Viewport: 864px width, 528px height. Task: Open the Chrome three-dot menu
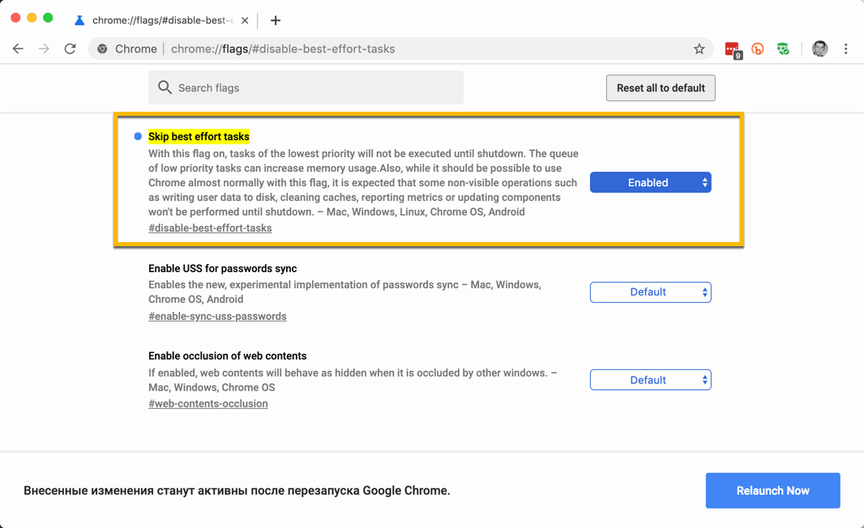coord(845,49)
